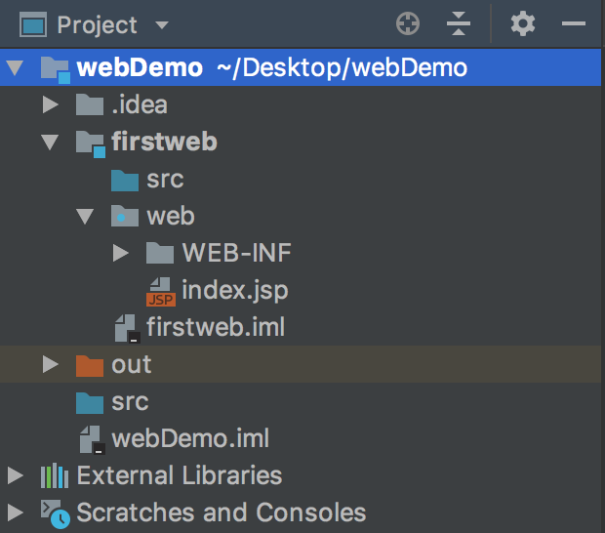The height and width of the screenshot is (533, 605).
Task: Open the Project panel settings gear
Action: pyautogui.click(x=523, y=24)
